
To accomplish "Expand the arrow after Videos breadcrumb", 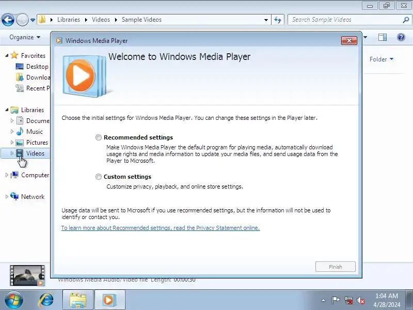I will click(116, 20).
